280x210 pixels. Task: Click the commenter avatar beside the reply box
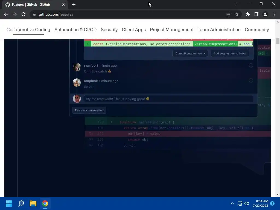tap(77, 99)
